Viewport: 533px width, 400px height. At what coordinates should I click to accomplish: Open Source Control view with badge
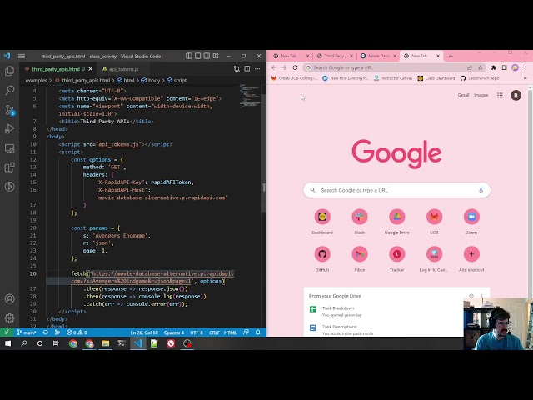click(9, 110)
